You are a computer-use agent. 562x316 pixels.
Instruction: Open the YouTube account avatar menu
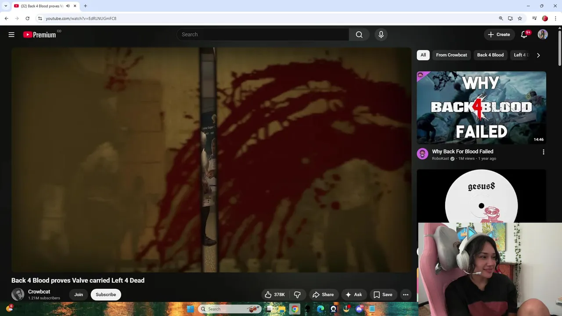(543, 35)
